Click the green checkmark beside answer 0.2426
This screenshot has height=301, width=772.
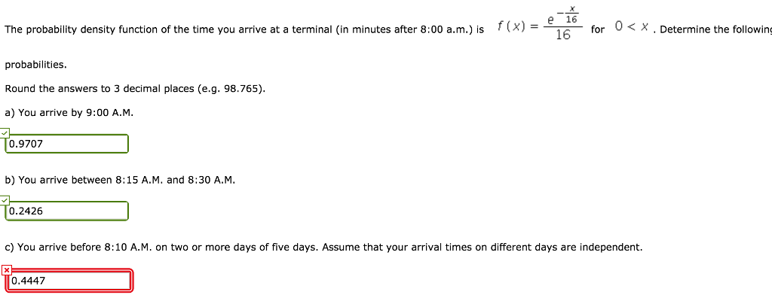pos(5,201)
